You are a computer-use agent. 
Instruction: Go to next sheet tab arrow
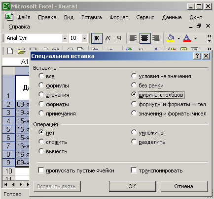tap(21, 185)
